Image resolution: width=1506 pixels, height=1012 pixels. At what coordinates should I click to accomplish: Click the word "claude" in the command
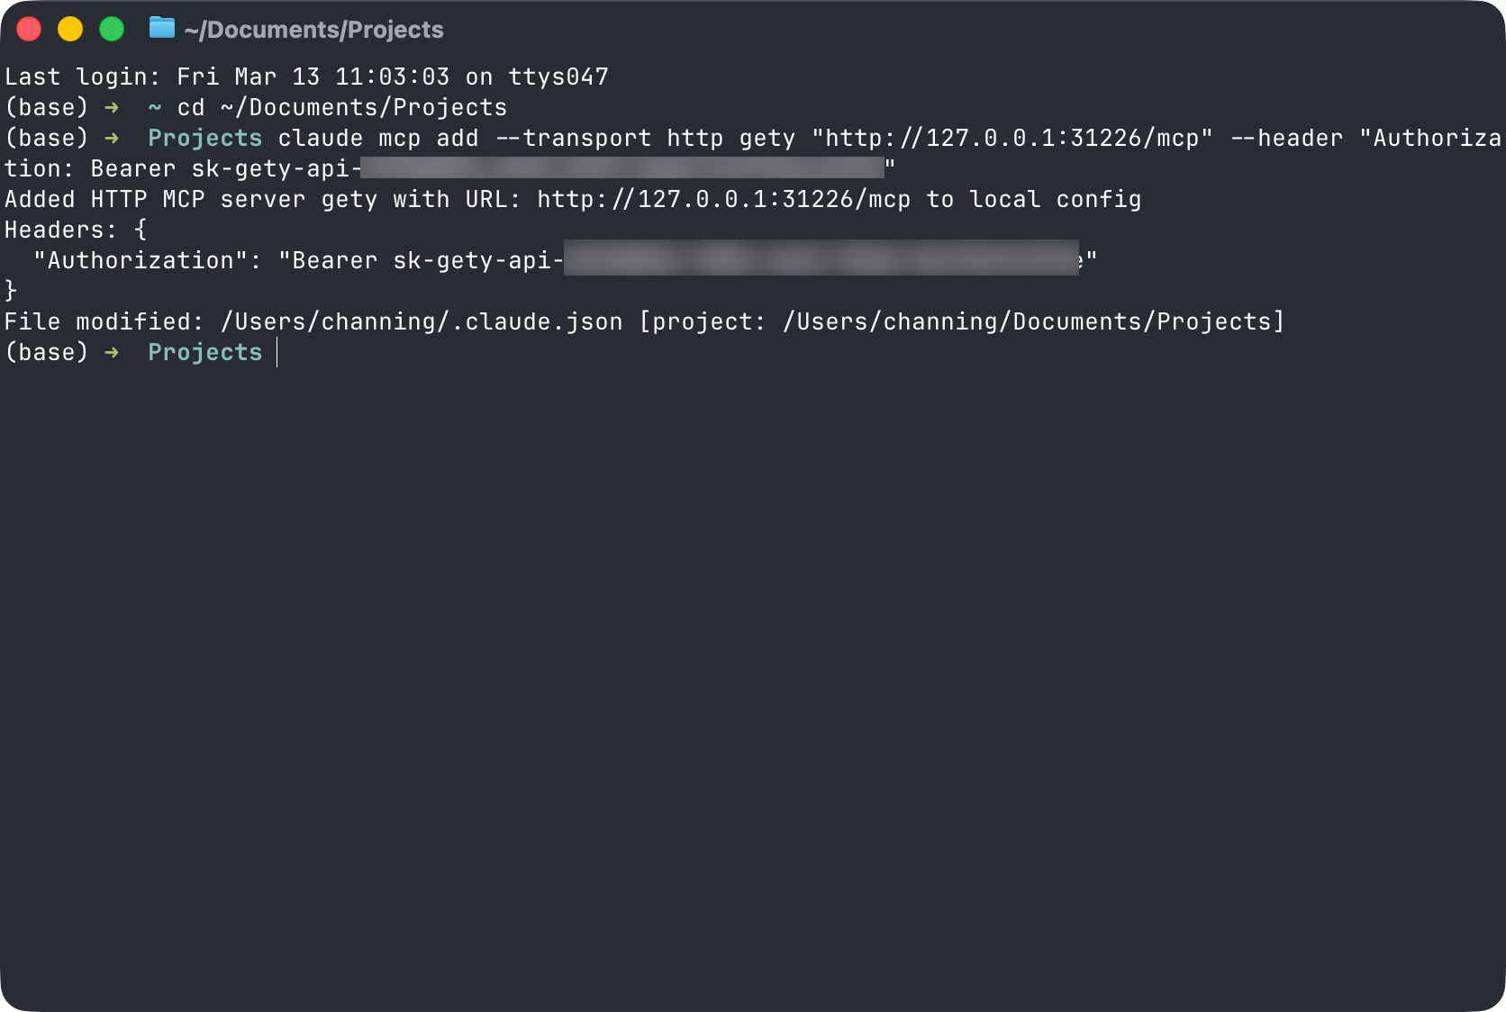click(321, 138)
